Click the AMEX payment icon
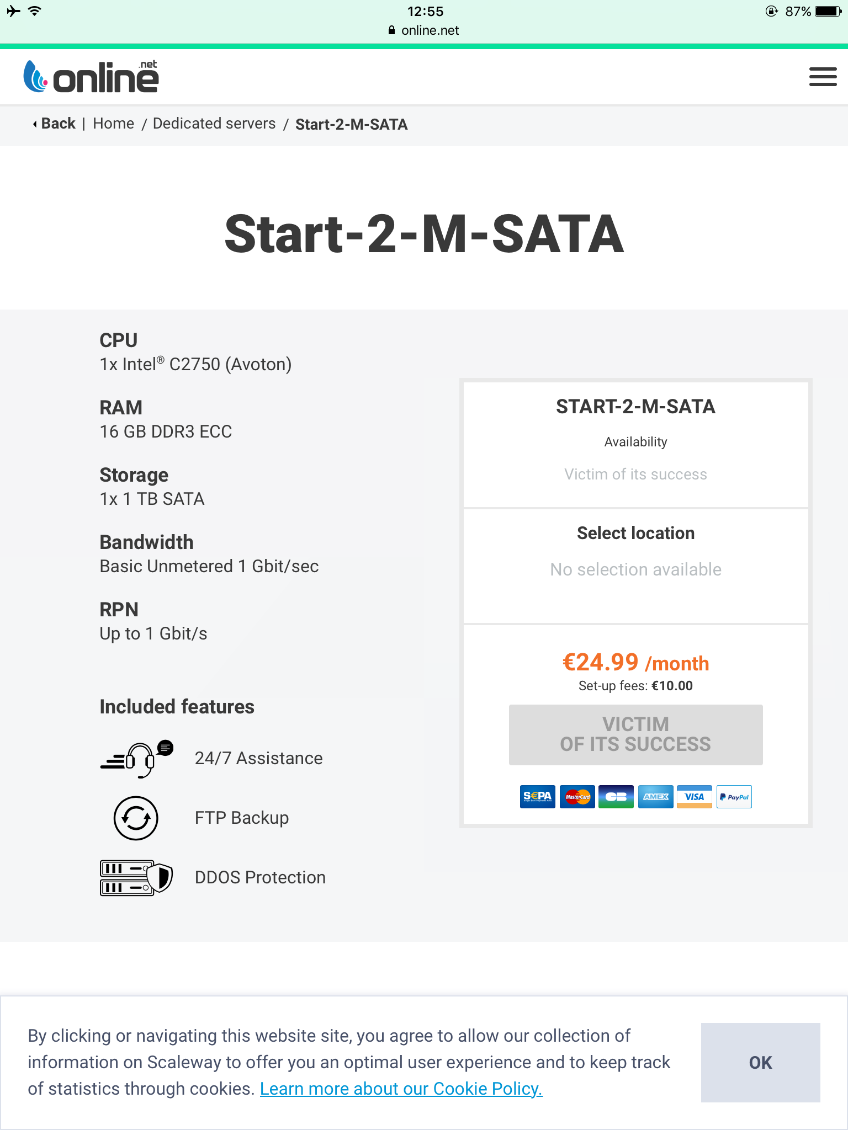 [x=655, y=797]
